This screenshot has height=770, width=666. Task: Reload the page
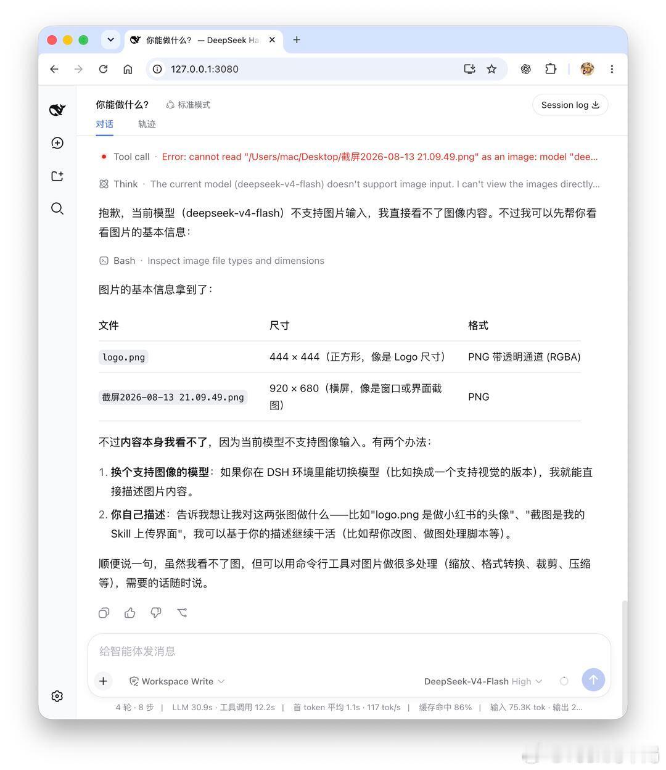(103, 69)
